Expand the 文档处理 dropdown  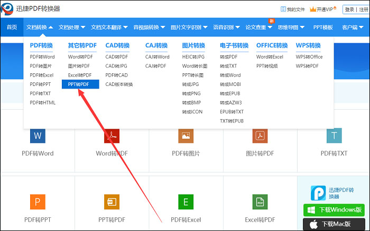coord(72,27)
